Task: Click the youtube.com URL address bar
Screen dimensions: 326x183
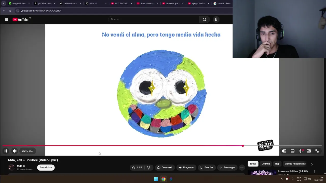Action: 41,11
